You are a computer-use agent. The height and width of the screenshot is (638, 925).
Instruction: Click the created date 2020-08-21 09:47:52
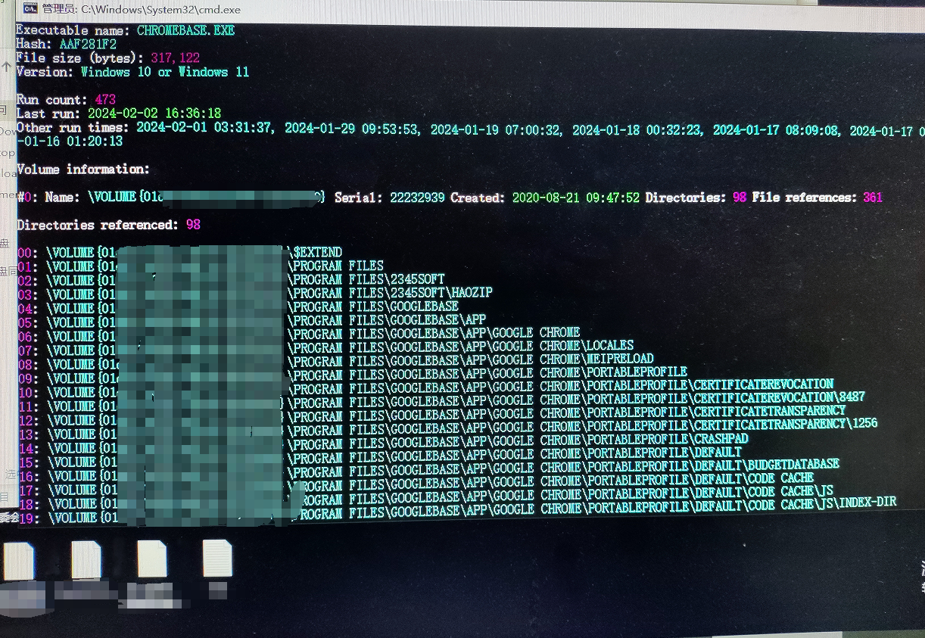click(x=575, y=198)
